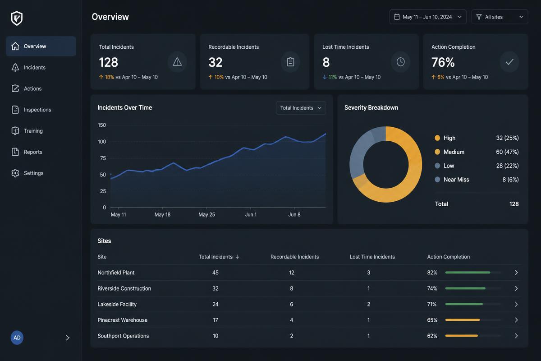The width and height of the screenshot is (541, 361).
Task: Sort by Site column header
Action: pos(102,257)
